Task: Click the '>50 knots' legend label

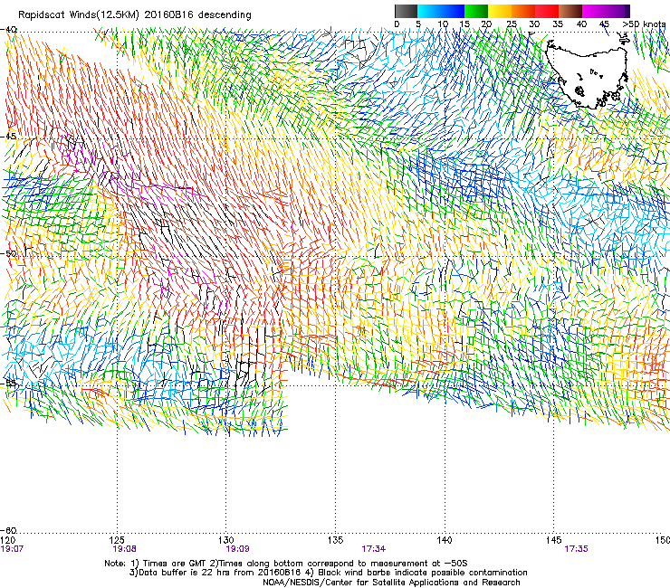Action: coord(644,24)
